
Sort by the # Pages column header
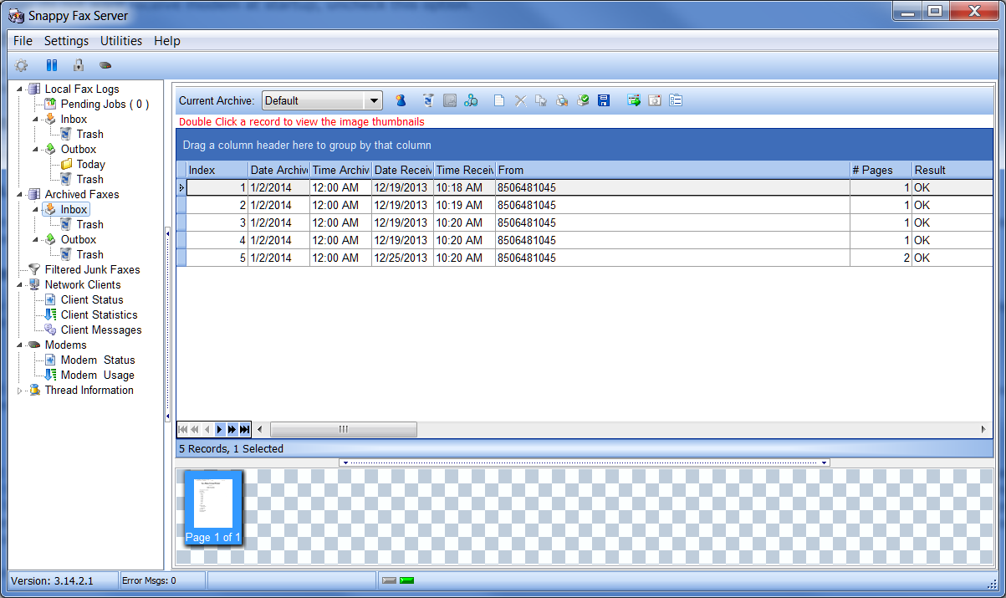[x=880, y=170]
